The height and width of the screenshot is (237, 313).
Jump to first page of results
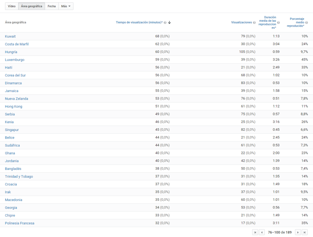pos(255,232)
